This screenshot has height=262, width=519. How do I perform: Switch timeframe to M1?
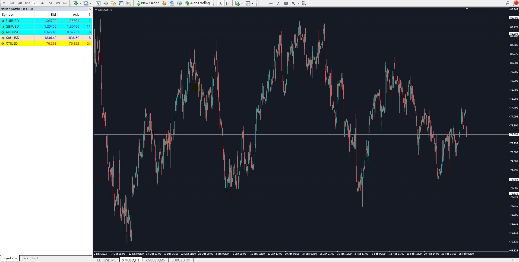pyautogui.click(x=5, y=3)
